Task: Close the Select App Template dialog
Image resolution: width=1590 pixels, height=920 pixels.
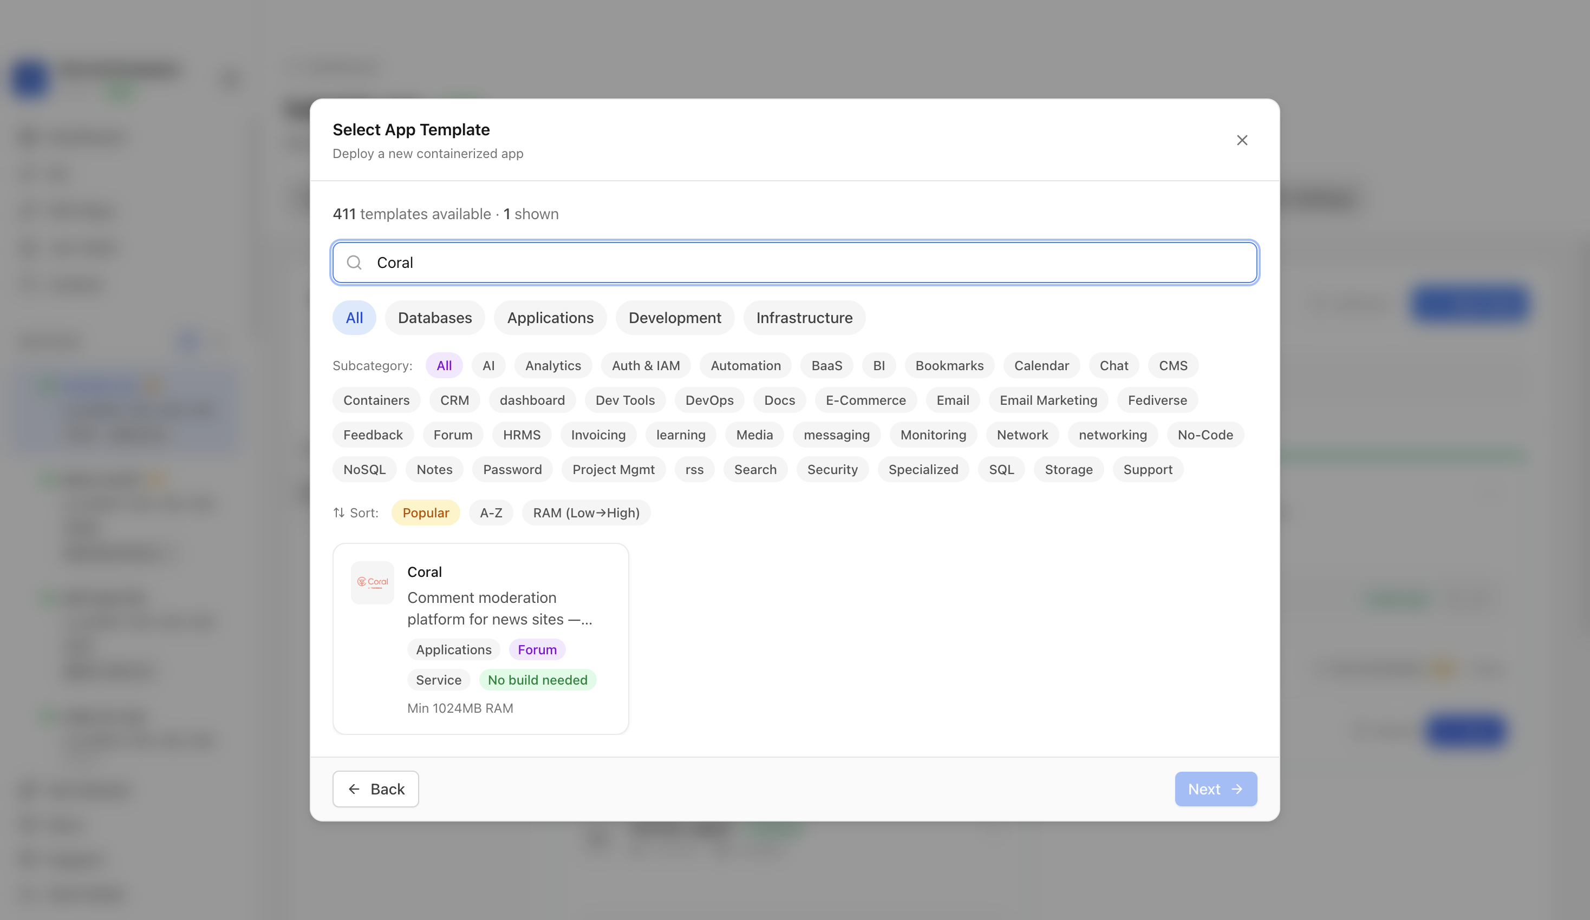Action: pyautogui.click(x=1242, y=140)
